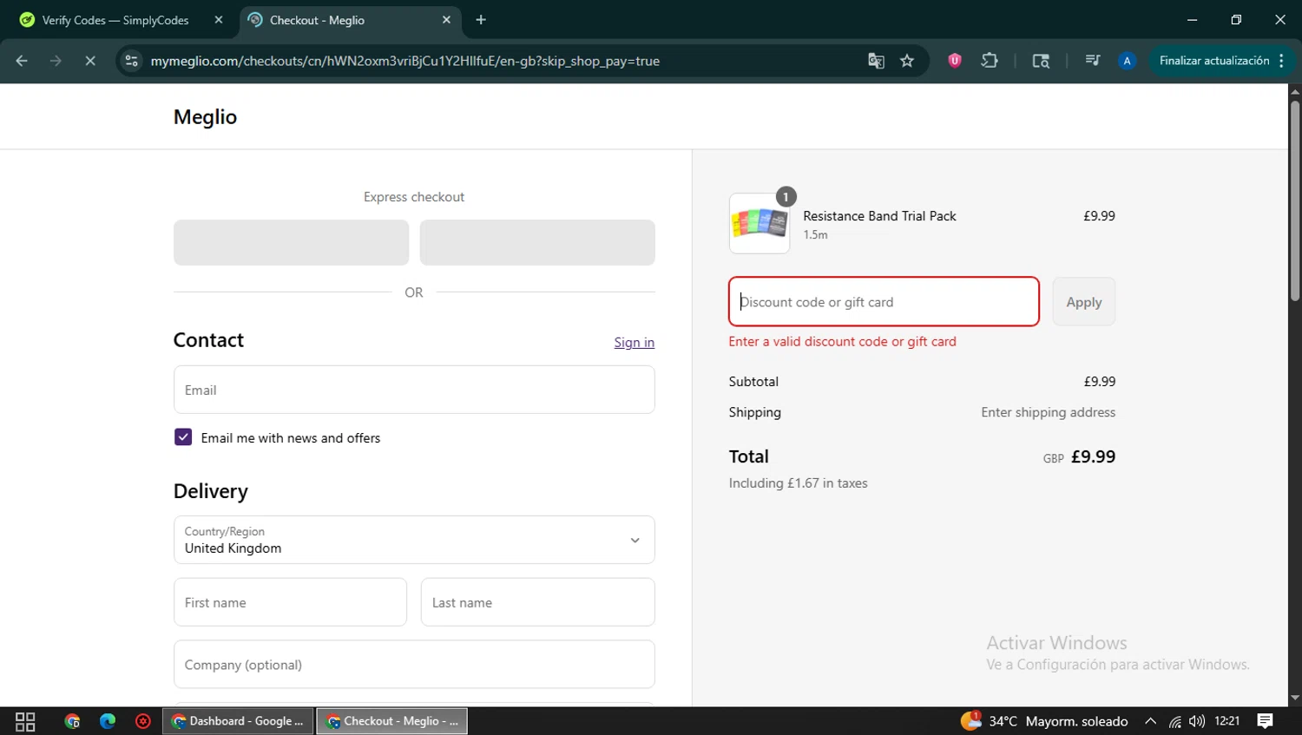The width and height of the screenshot is (1302, 735).
Task: Click the address bar URL
Action: coord(405,61)
